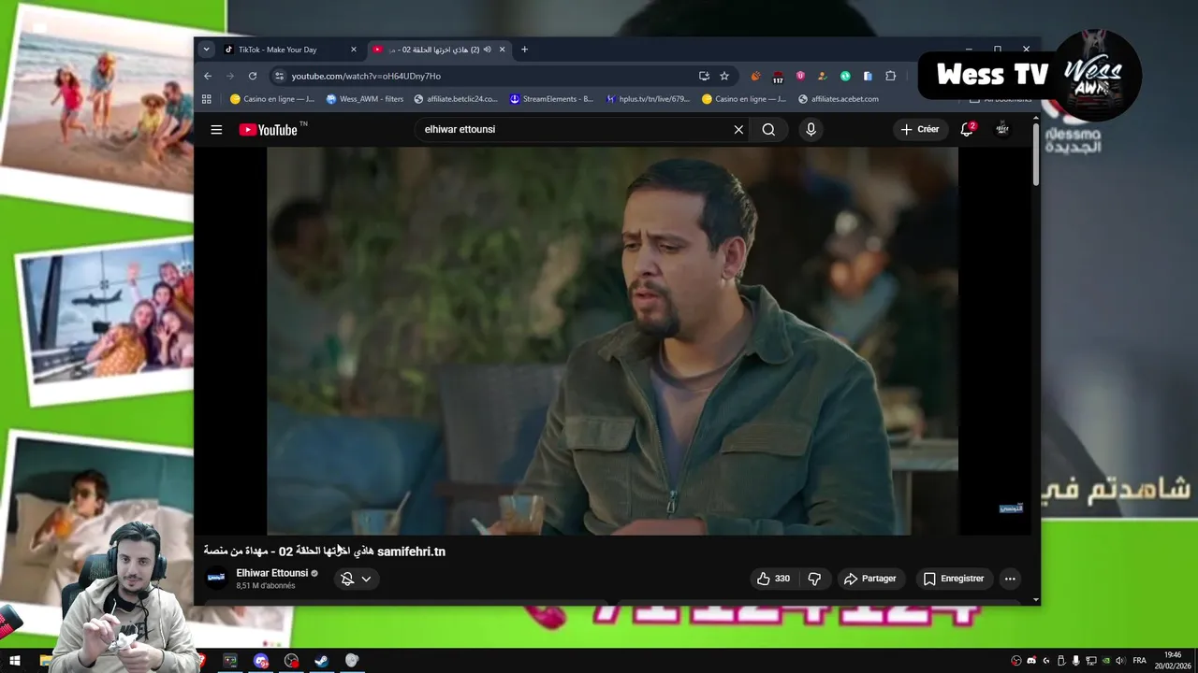
Task: Click the video player to pause
Action: tap(612, 341)
